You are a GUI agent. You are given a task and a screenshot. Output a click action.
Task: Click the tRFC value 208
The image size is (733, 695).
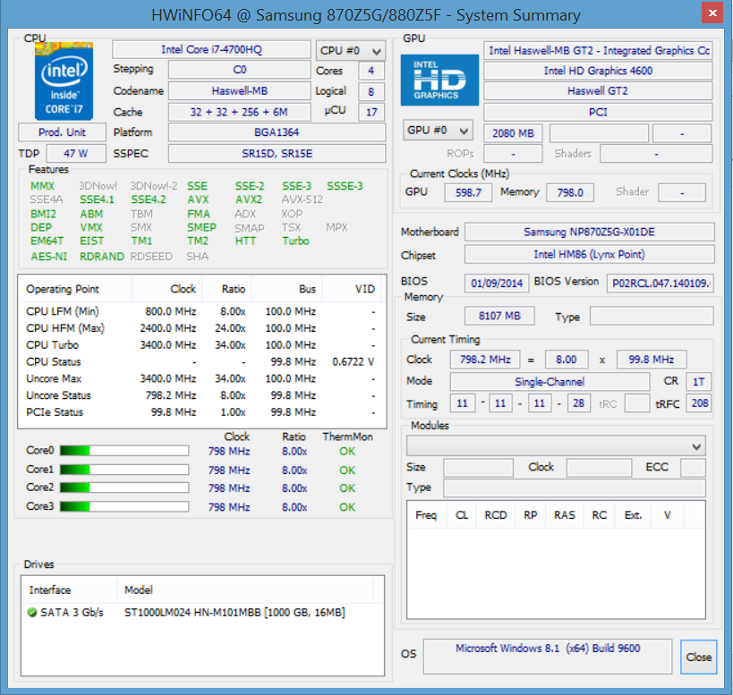[699, 403]
